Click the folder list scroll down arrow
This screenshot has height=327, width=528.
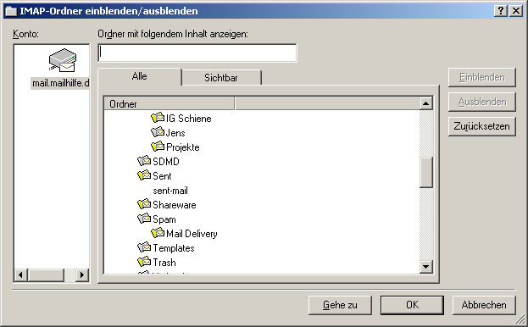426,267
